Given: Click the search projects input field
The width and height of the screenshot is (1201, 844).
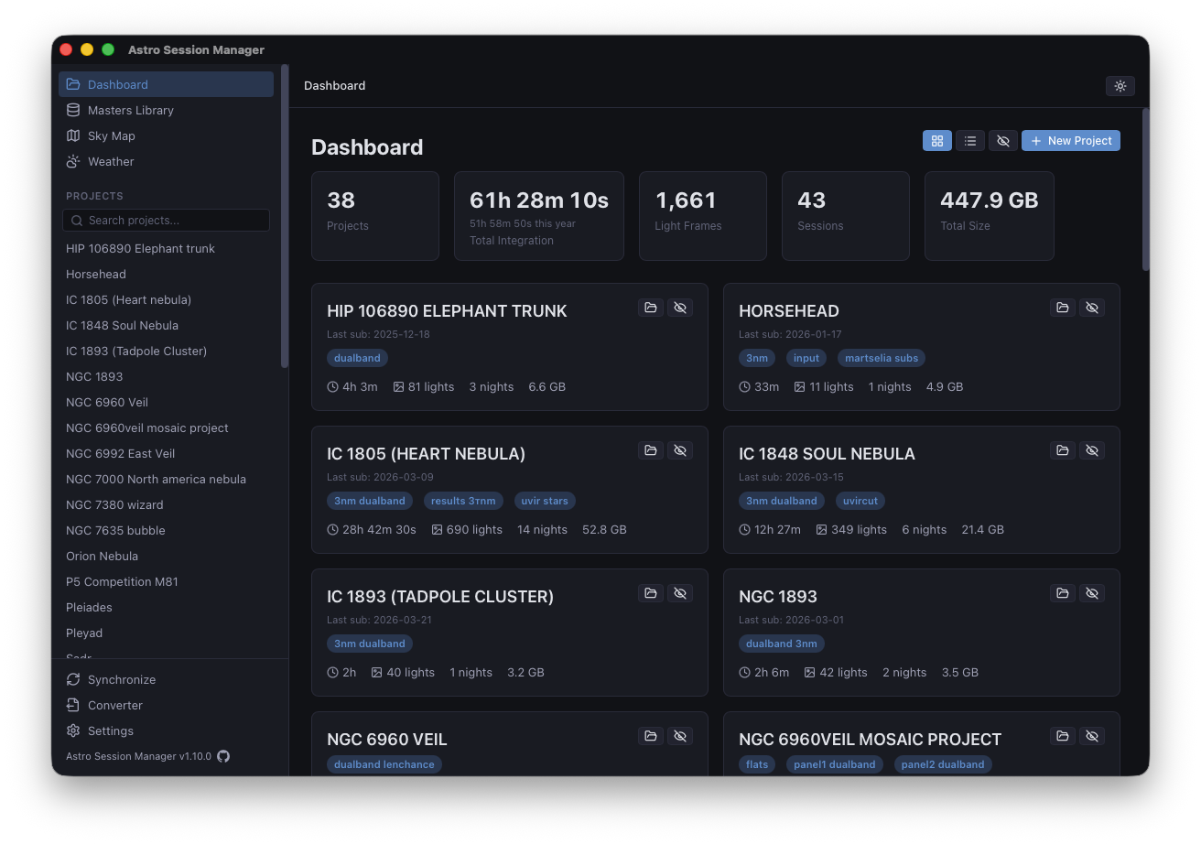Looking at the screenshot, I should click(166, 220).
